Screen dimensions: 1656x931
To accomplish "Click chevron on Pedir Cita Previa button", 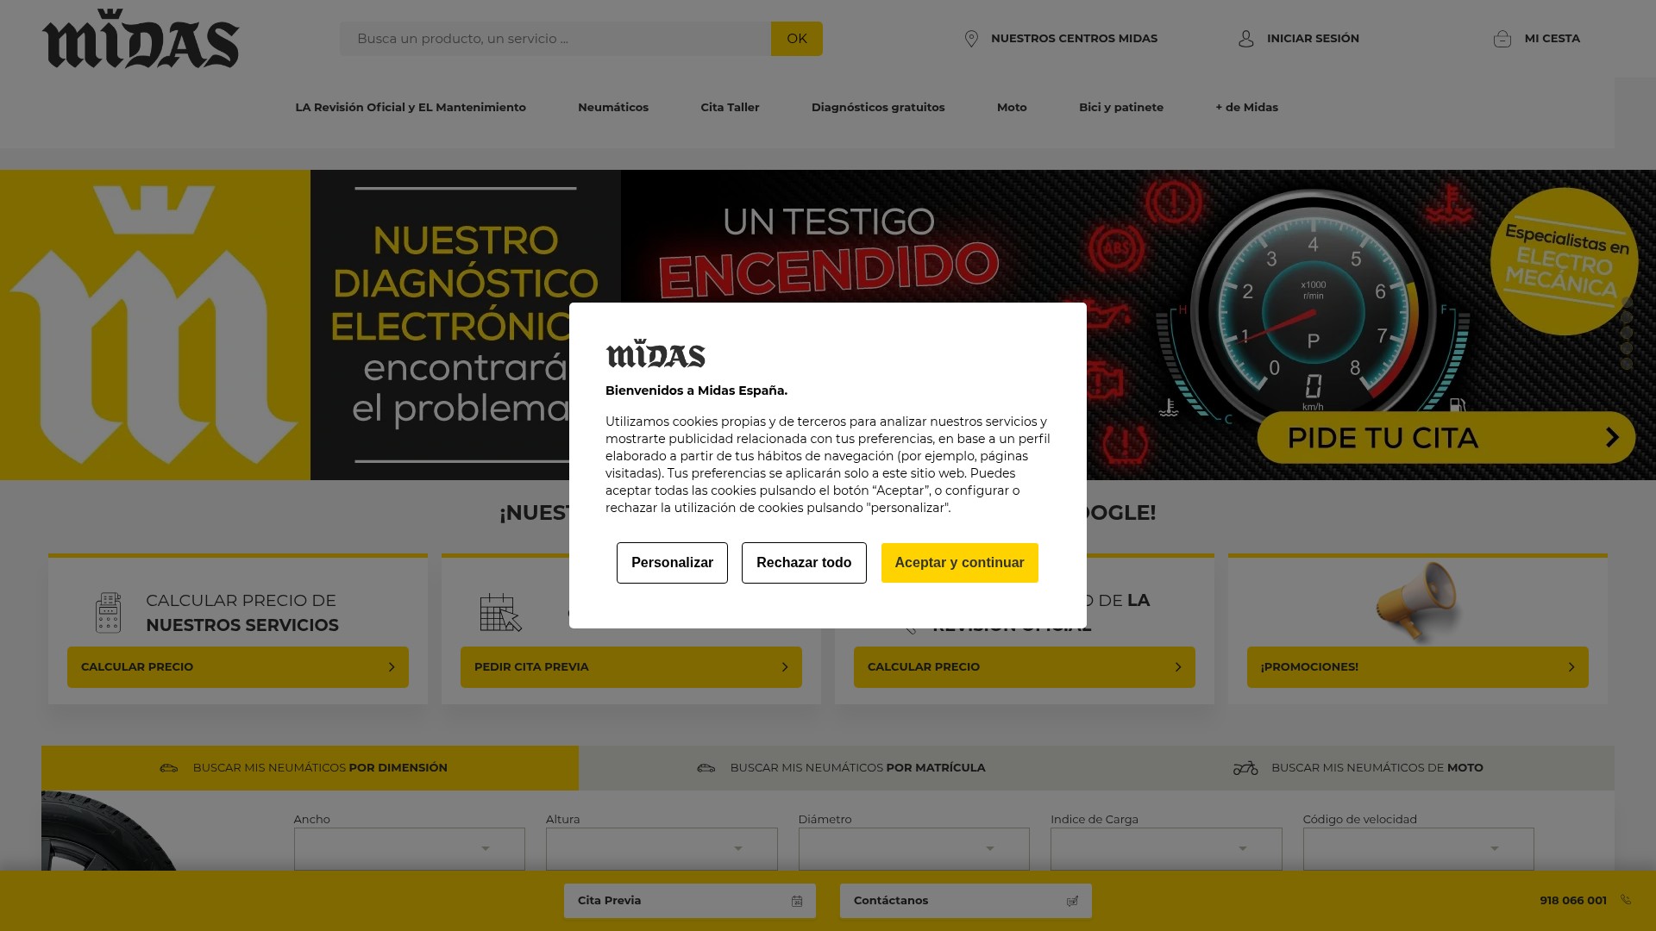I will coord(785,667).
